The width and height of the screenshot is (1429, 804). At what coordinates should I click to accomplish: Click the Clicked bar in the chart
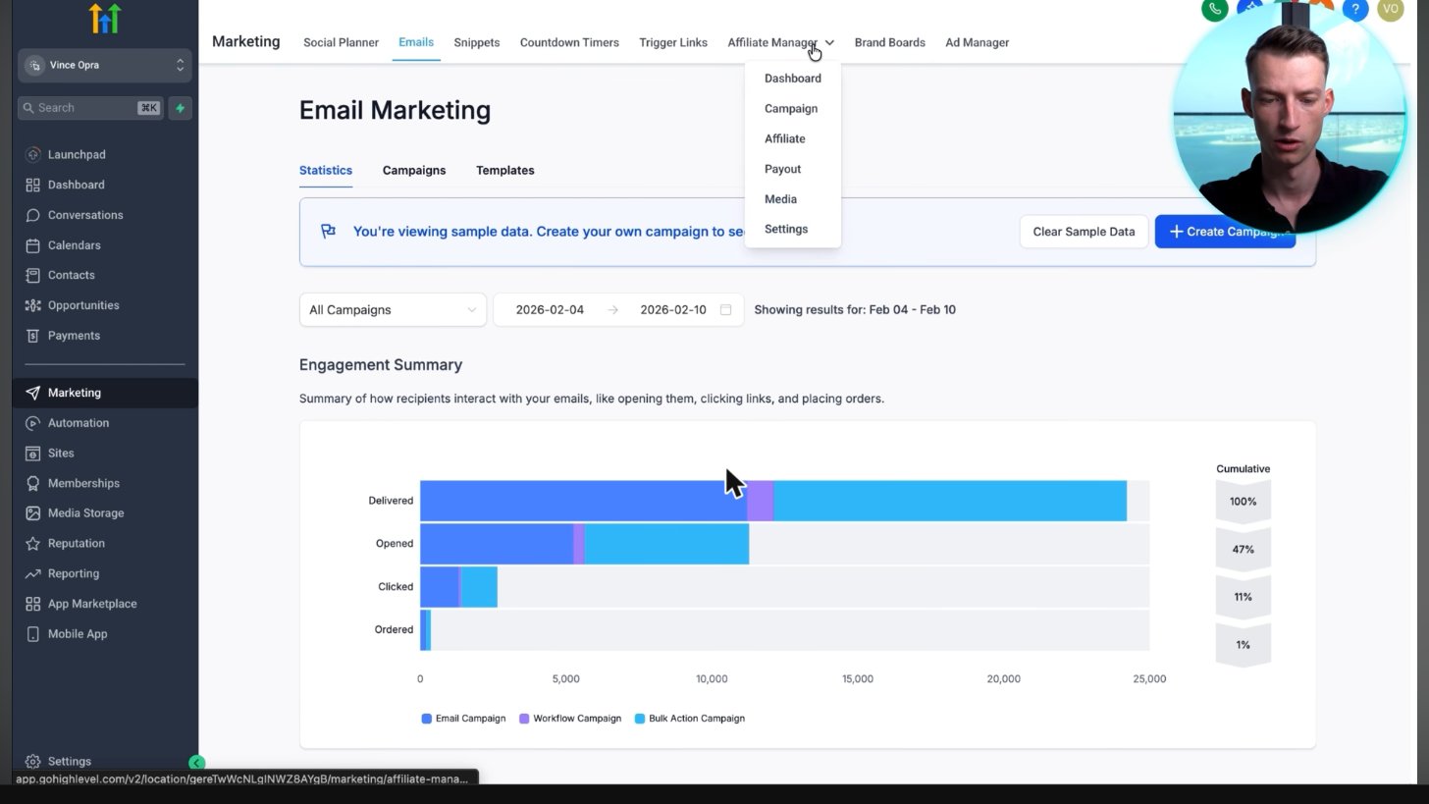tap(458, 588)
